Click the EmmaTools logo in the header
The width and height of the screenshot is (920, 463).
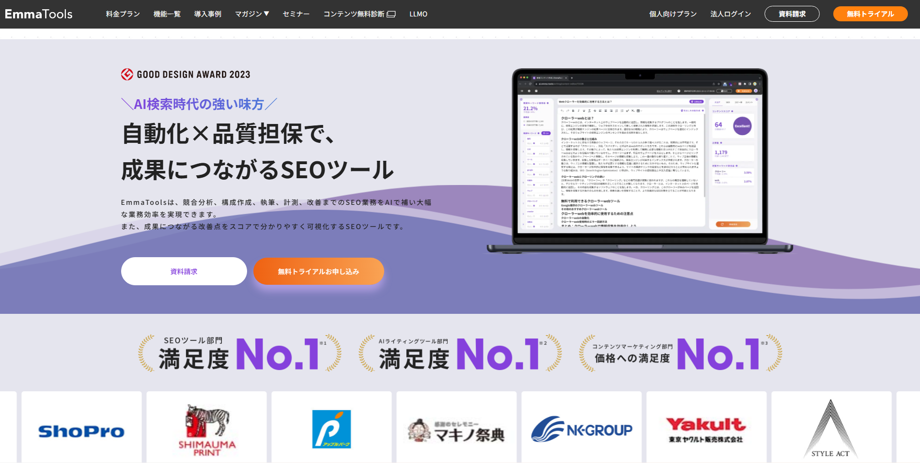tap(39, 14)
